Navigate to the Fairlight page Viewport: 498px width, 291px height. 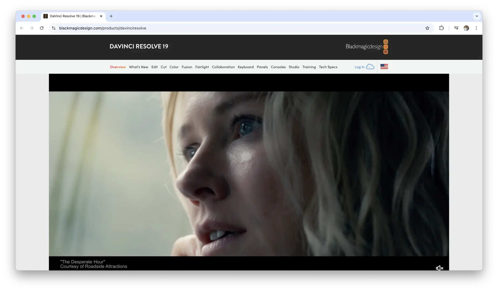[202, 67]
